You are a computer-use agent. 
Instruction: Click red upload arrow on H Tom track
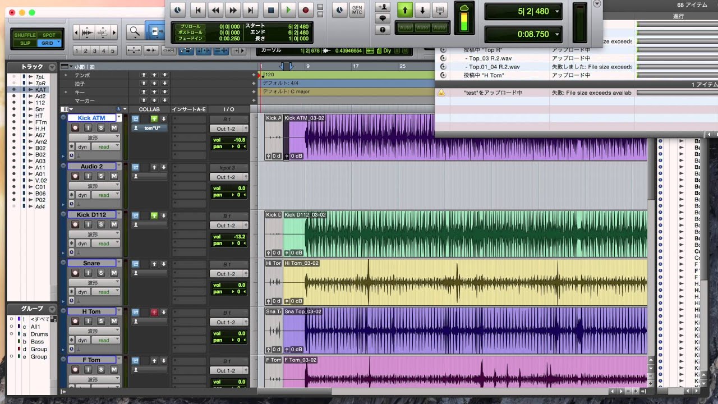[x=154, y=312]
